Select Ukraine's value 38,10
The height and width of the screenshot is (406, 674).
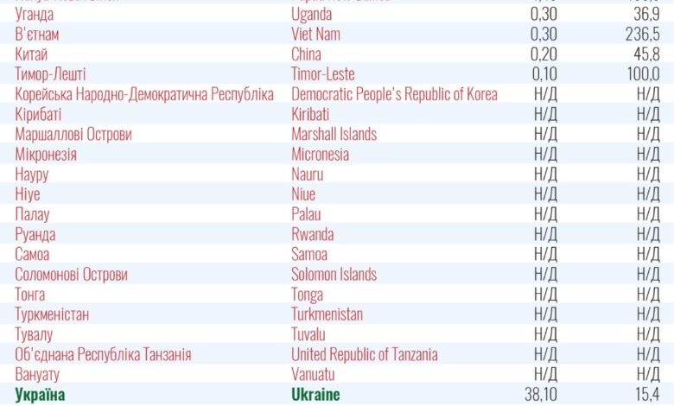pyautogui.click(x=541, y=395)
